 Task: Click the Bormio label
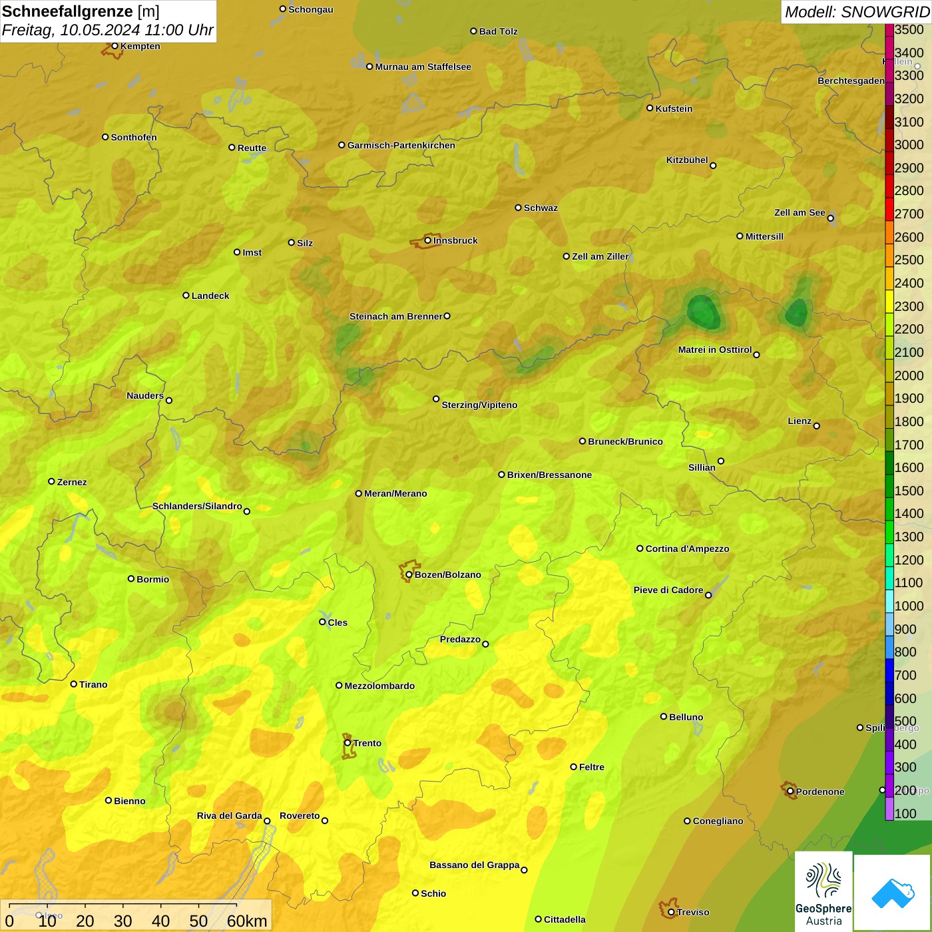tap(152, 579)
